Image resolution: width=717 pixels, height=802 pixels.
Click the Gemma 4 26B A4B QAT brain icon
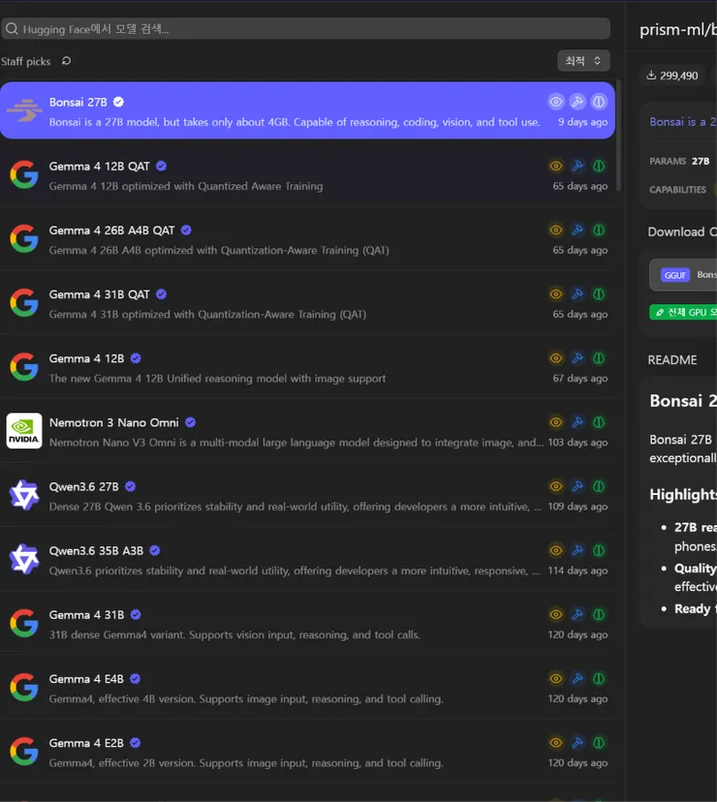coord(598,231)
